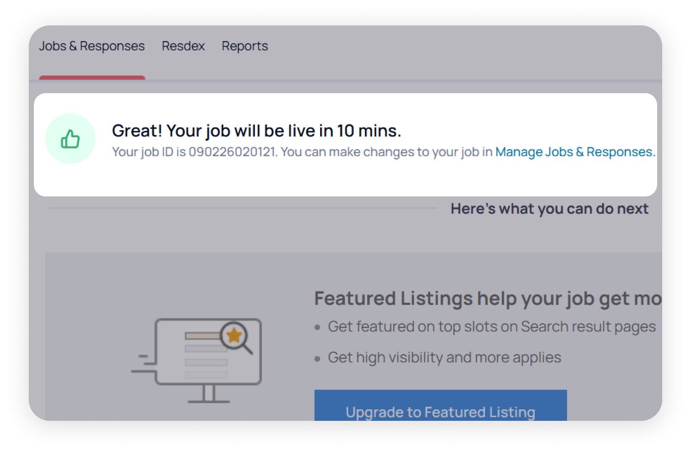Screen dimensions: 691x453
Task: Select the "Get high visibility and more applies" text
Action: (444, 358)
